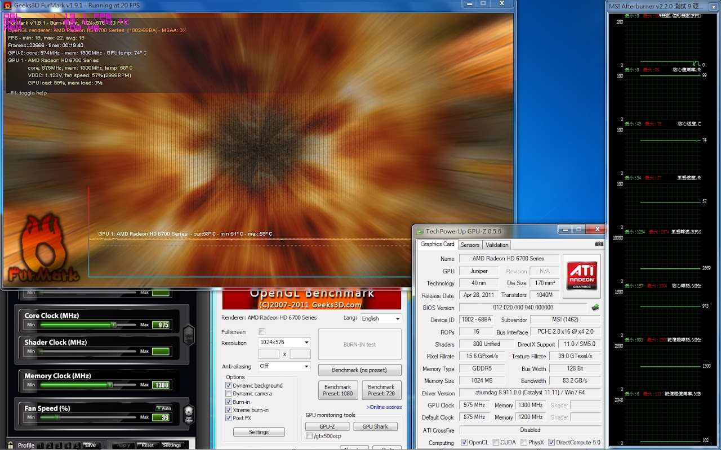
Task: Click the GPU-Z Name field value
Action: point(509,259)
